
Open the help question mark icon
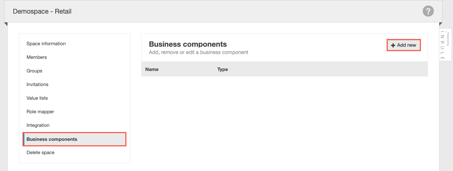428,11
